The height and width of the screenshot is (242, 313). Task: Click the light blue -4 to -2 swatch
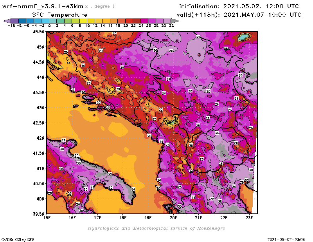[x=38, y=21]
